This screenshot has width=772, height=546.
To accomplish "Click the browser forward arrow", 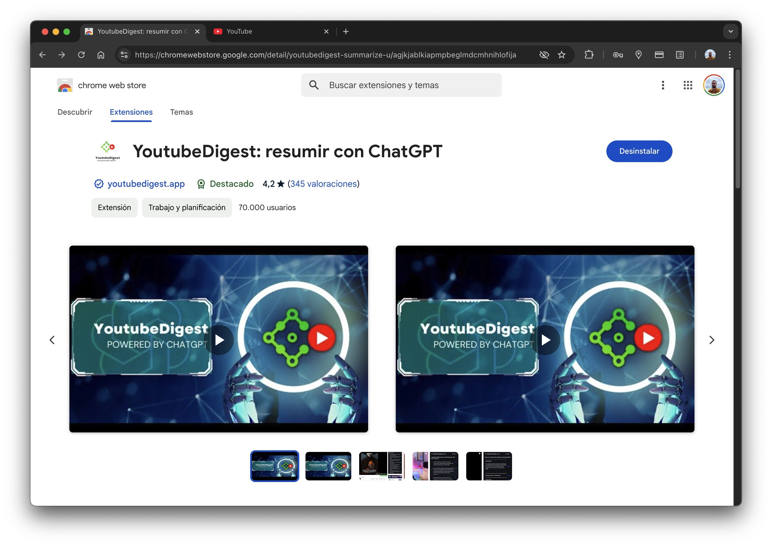I will pyautogui.click(x=62, y=55).
